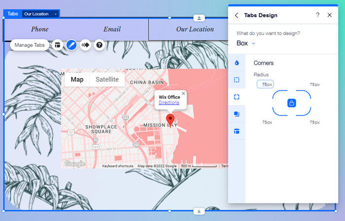345x221 pixels.
Task: Open the Layout design tab icon in panel
Action: tap(237, 131)
